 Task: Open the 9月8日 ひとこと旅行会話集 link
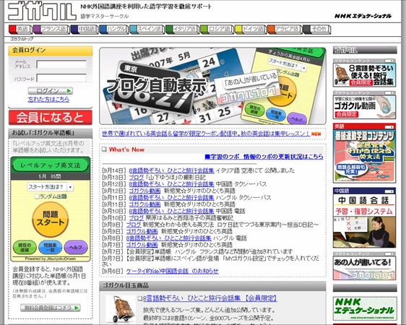[x=168, y=238]
